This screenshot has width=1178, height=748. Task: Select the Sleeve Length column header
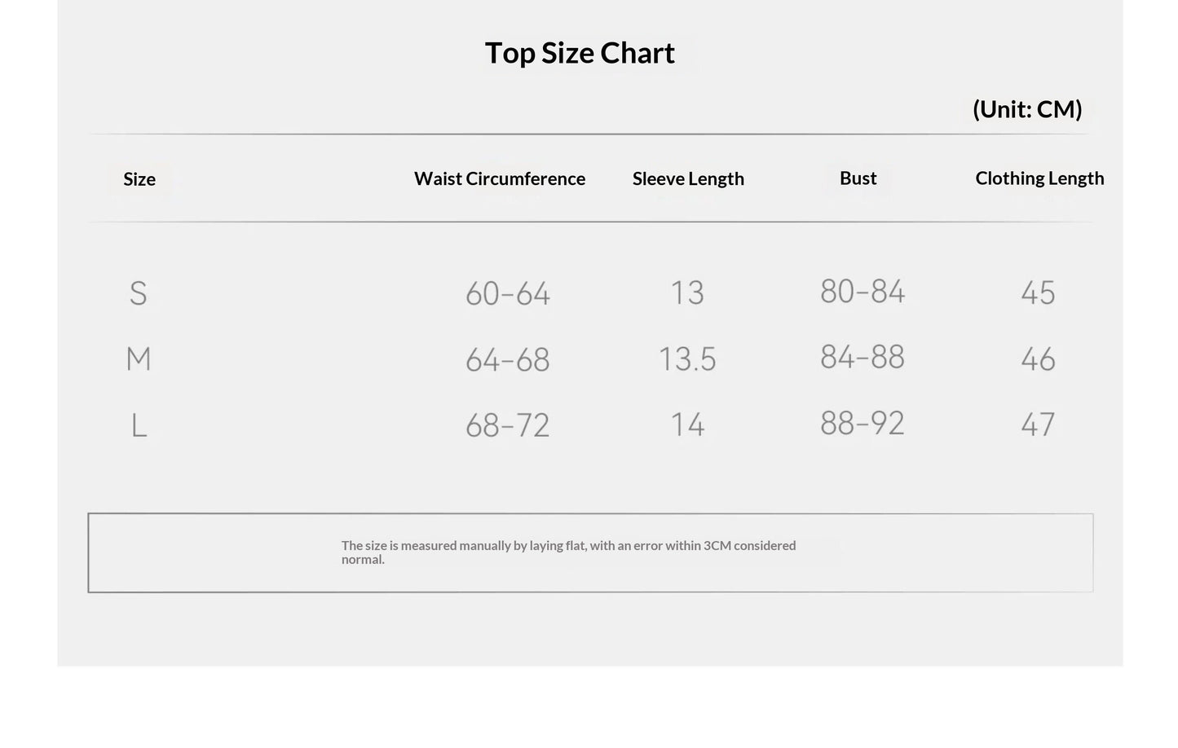(x=688, y=179)
